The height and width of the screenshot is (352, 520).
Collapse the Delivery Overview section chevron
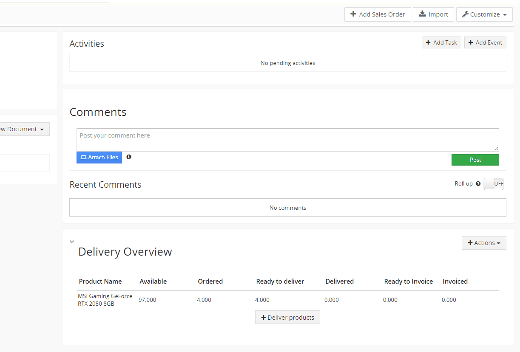(x=72, y=242)
